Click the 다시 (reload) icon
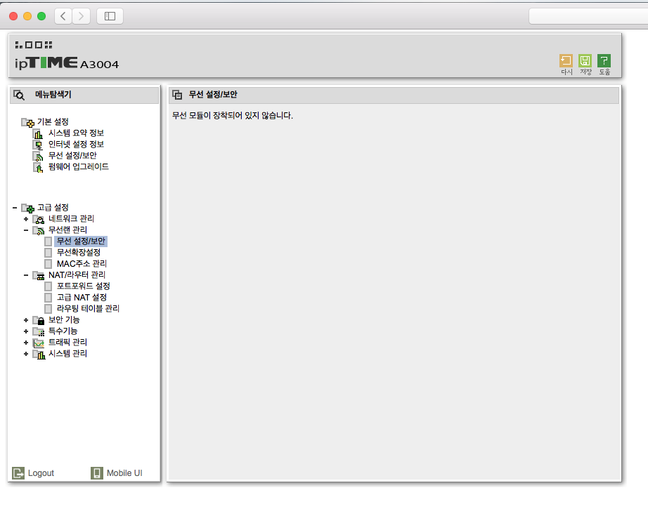 (566, 61)
